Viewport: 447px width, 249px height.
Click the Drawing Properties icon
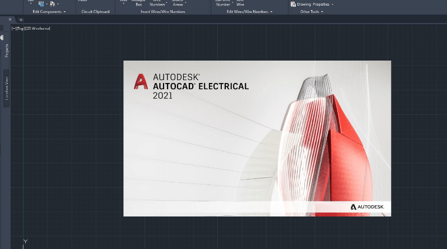pos(292,4)
